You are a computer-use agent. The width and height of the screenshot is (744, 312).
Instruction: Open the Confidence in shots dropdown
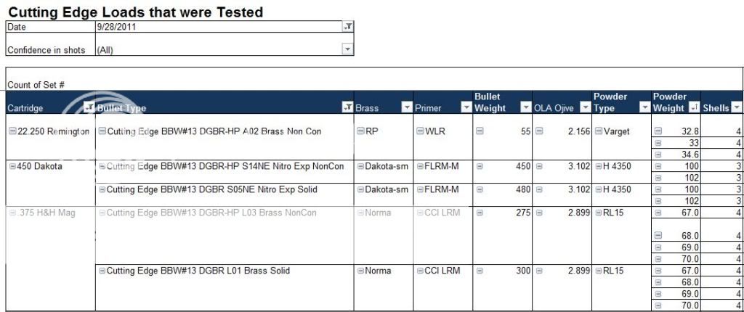pyautogui.click(x=347, y=49)
